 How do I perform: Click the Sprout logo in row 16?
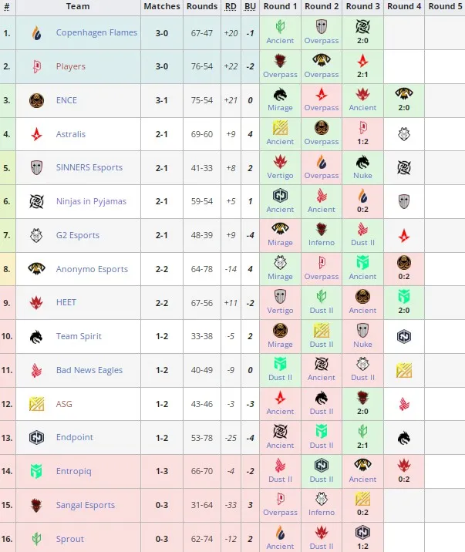click(x=36, y=539)
